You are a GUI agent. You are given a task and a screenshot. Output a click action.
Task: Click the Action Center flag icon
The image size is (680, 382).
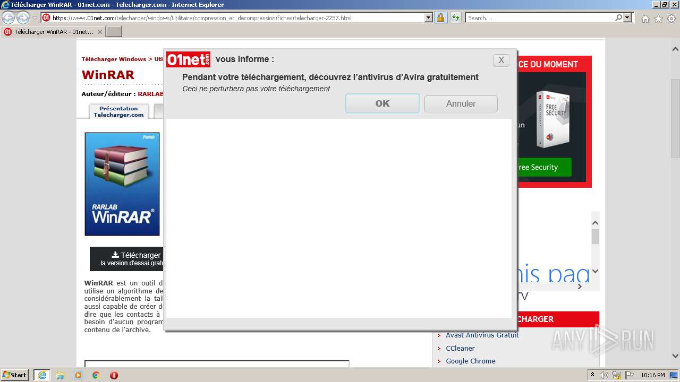tap(630, 375)
